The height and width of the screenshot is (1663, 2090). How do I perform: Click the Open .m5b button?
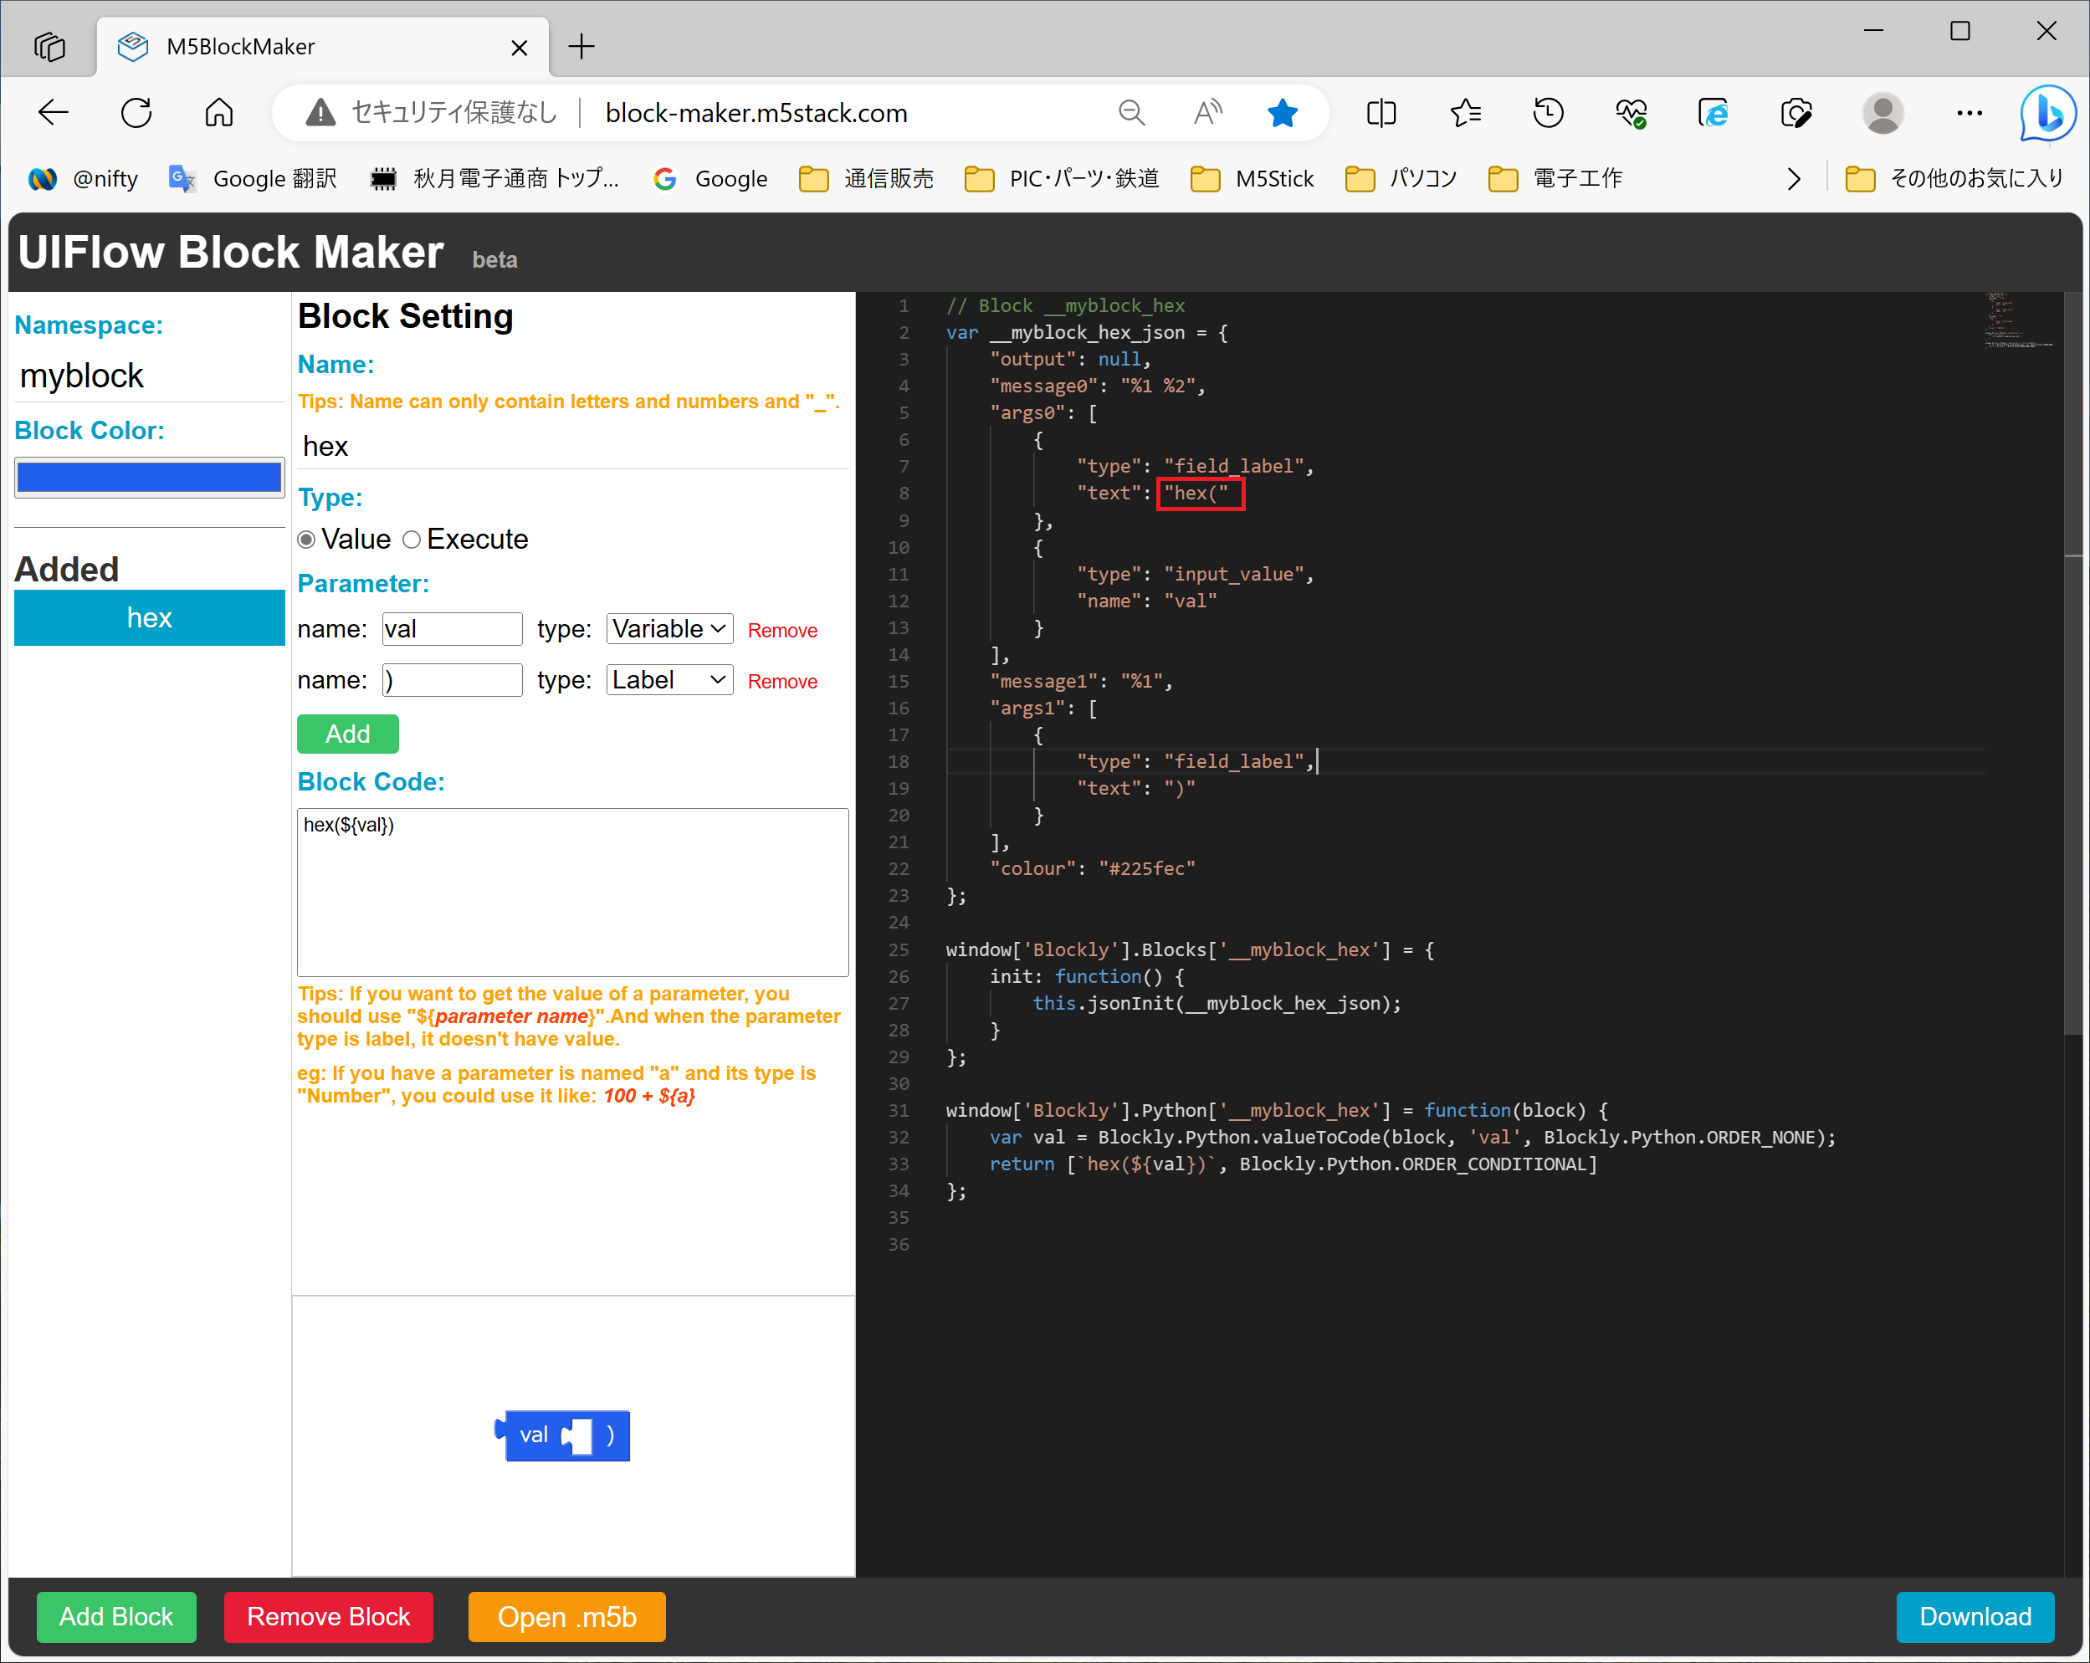coord(567,1618)
